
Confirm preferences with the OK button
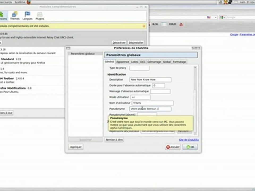coord(190,147)
